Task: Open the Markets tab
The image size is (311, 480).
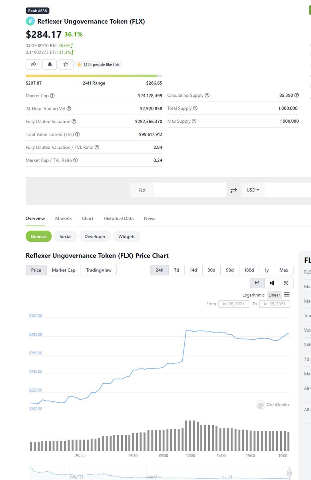Action: 64,218
